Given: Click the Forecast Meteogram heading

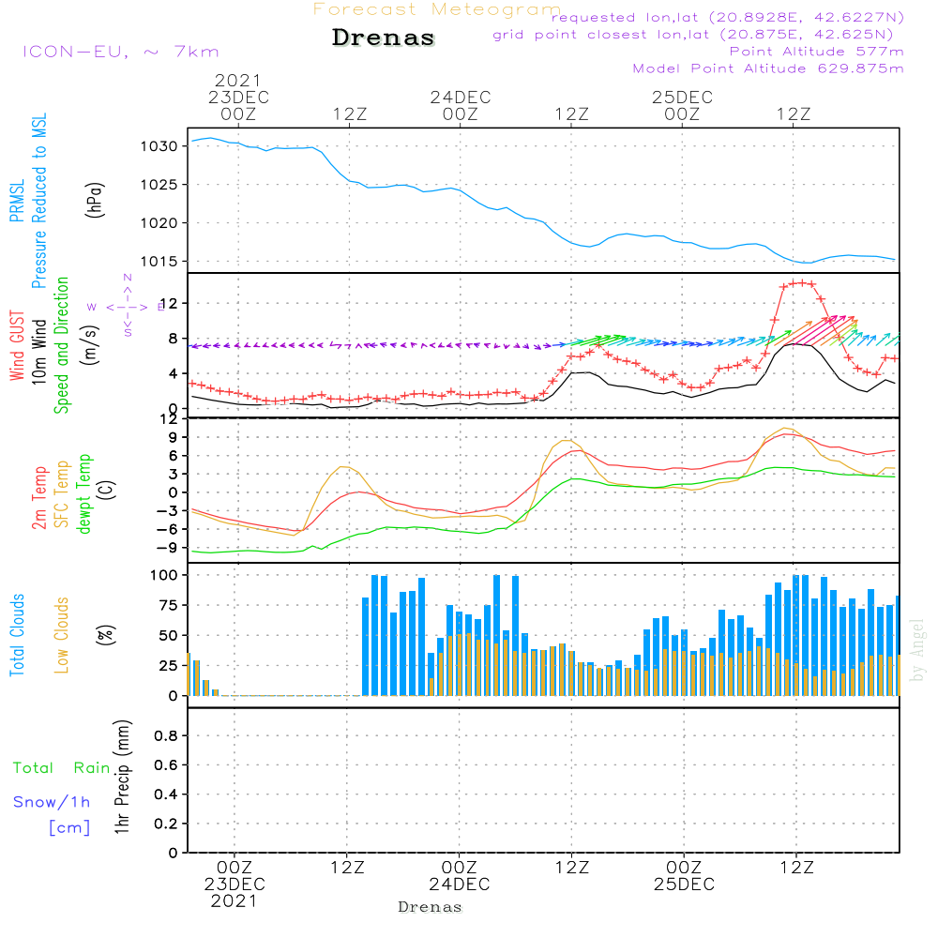Looking at the screenshot, I should [x=437, y=9].
